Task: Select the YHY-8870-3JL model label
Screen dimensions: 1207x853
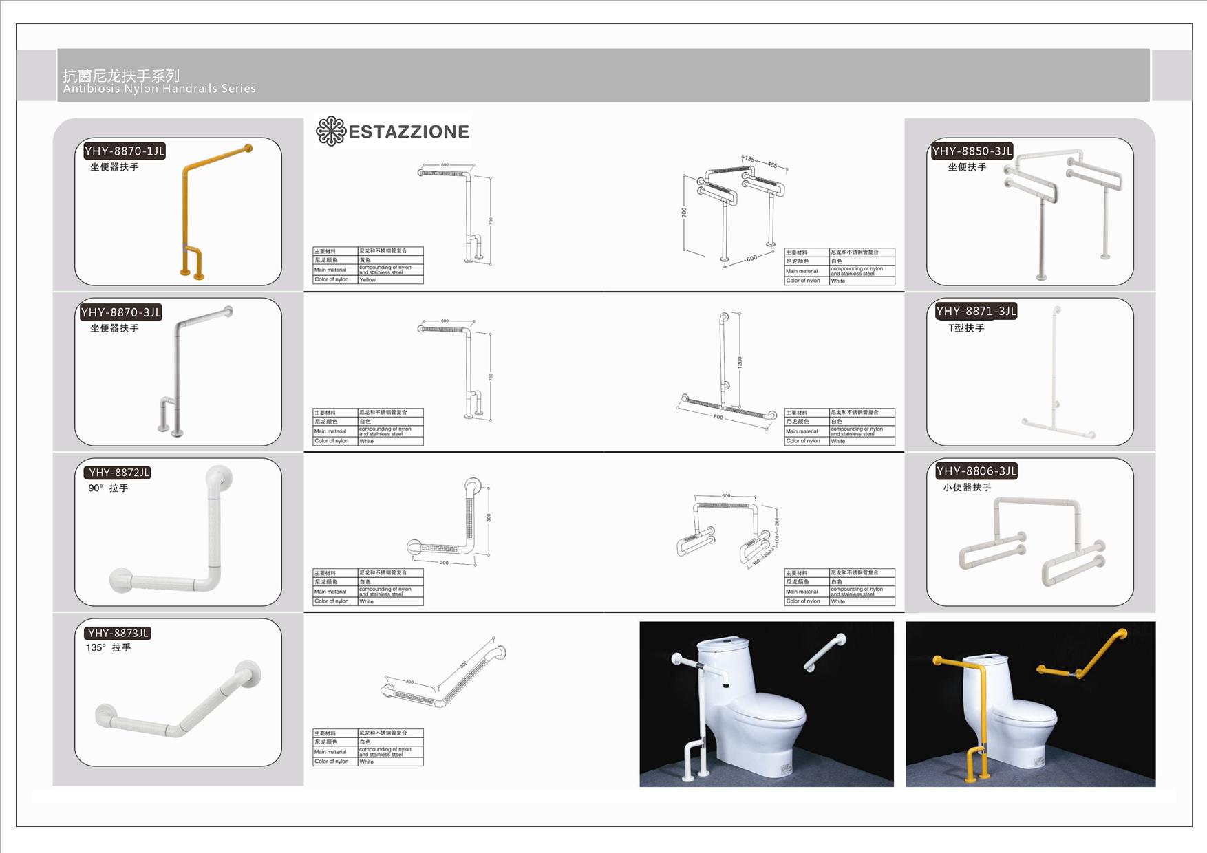Action: tap(121, 312)
